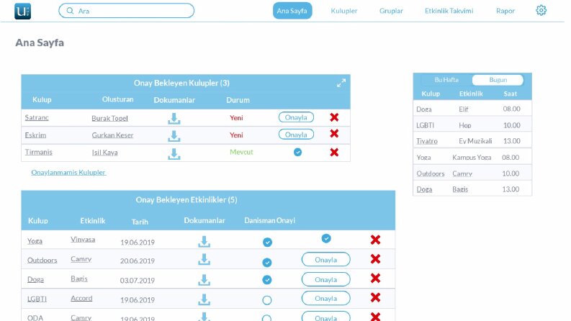Reject the Outdoors Camry event

tap(375, 259)
